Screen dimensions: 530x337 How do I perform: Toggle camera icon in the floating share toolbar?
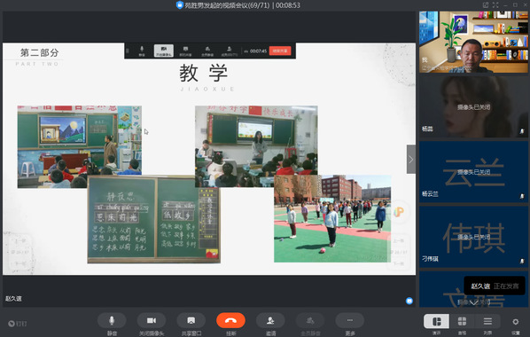164,51
